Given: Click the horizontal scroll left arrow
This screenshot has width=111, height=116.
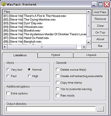Looking at the screenshot, I should coord(5,47).
